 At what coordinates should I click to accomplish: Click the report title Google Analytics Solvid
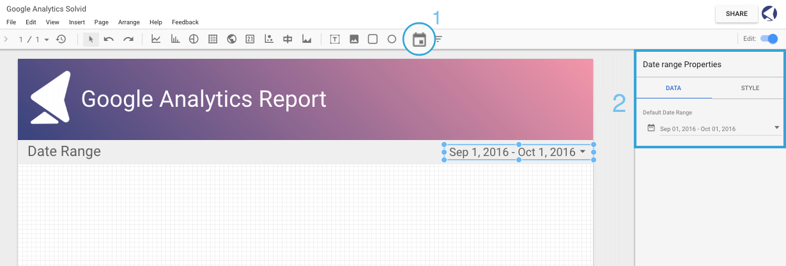pyautogui.click(x=46, y=9)
